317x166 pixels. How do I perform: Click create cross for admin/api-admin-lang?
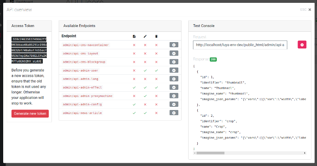click(134, 79)
